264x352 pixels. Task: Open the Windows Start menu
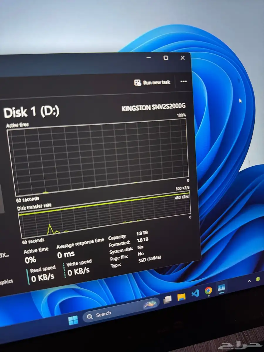coord(73,320)
